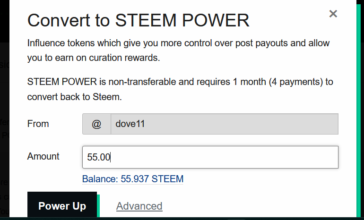
Task: Click the blank area left of the close X
Action: tap(293, 14)
